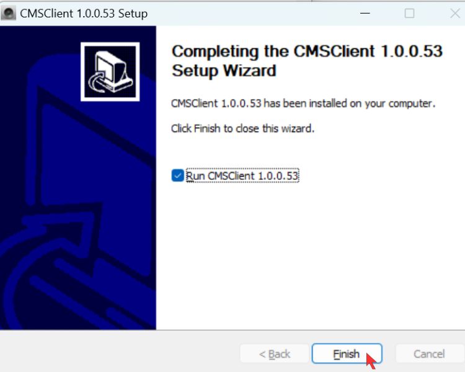Click Finish to close the wizard
The width and height of the screenshot is (465, 372).
(x=347, y=353)
